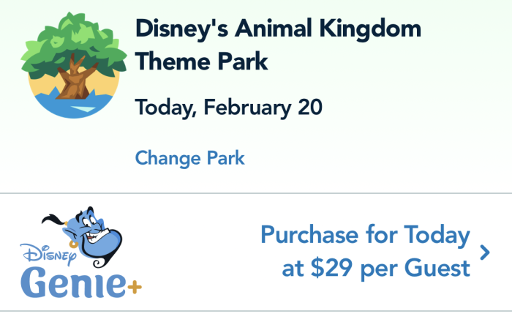Image resolution: width=512 pixels, height=314 pixels.
Task: Tap the "Theme Park" heading line
Action: pos(201,61)
